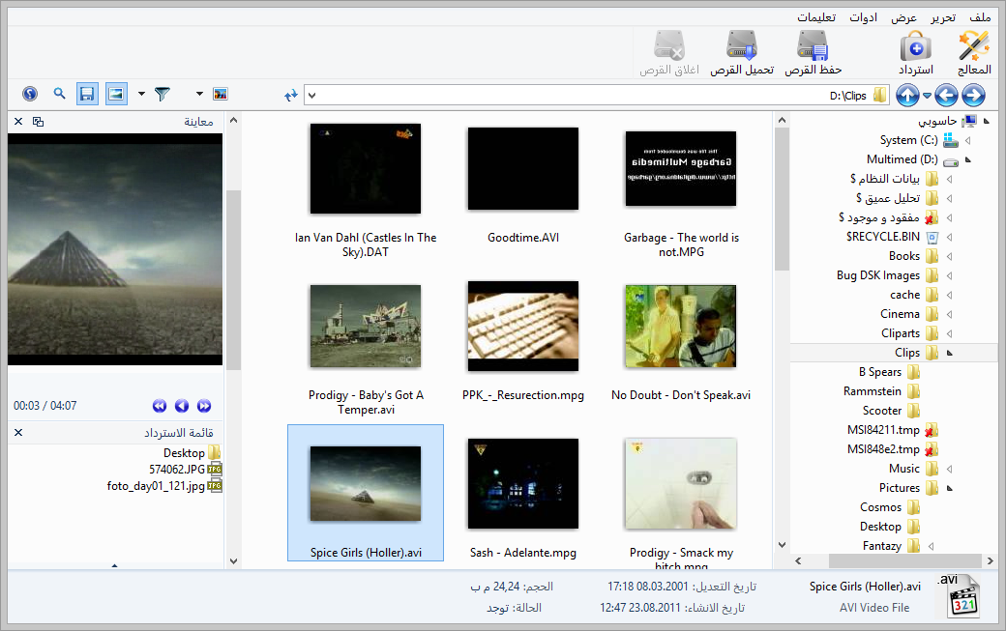The image size is (1006, 631).
Task: Click the refresh arrows beside address bar
Action: 291,95
